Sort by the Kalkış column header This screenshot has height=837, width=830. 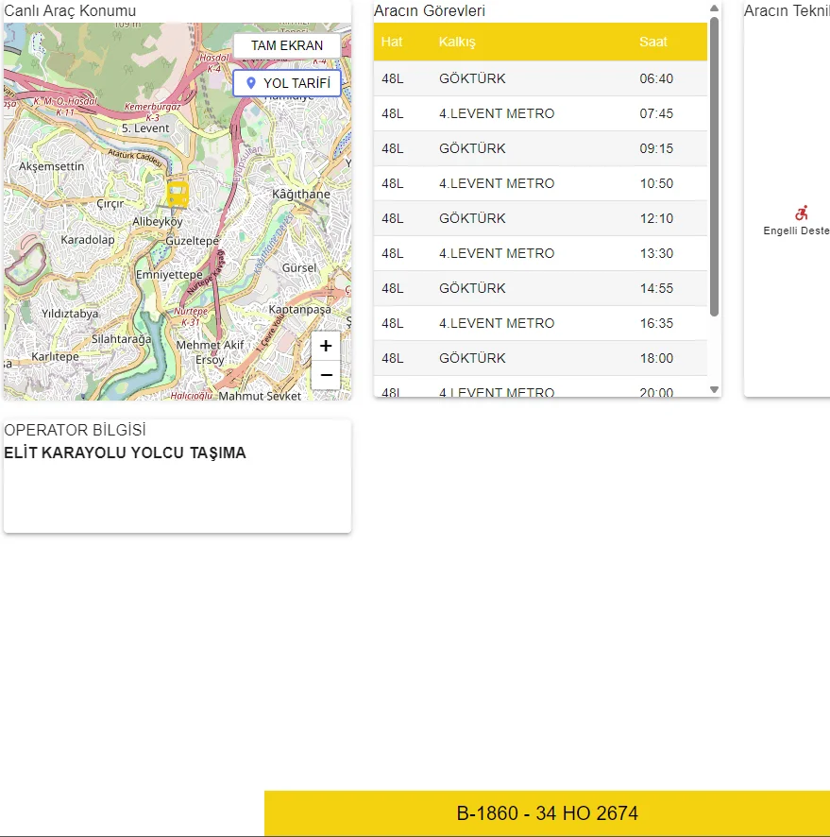point(457,42)
